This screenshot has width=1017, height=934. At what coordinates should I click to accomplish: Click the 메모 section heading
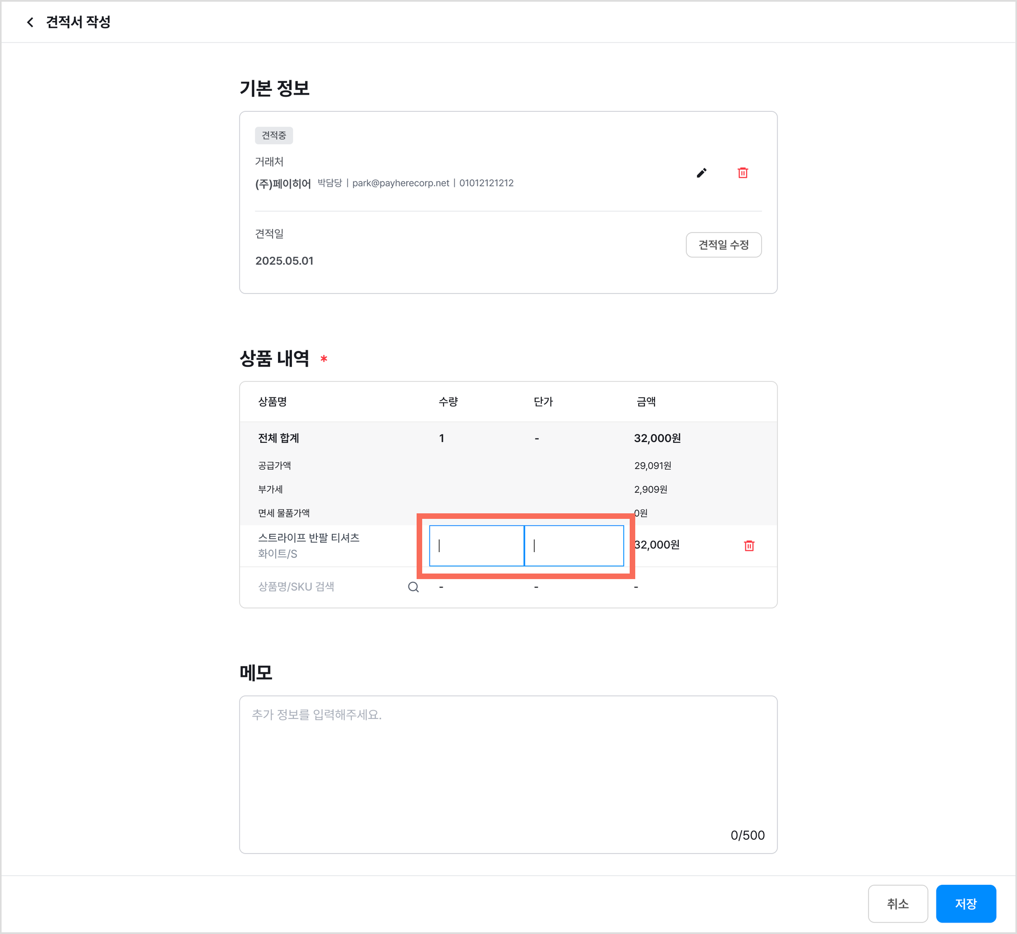point(256,673)
